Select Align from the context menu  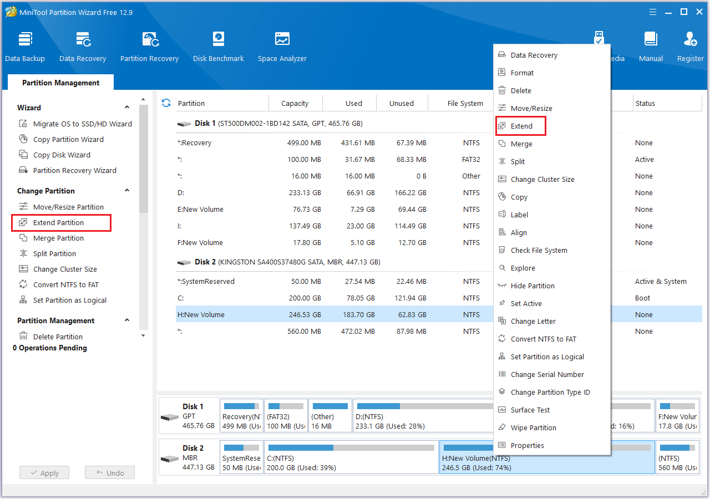[552, 232]
